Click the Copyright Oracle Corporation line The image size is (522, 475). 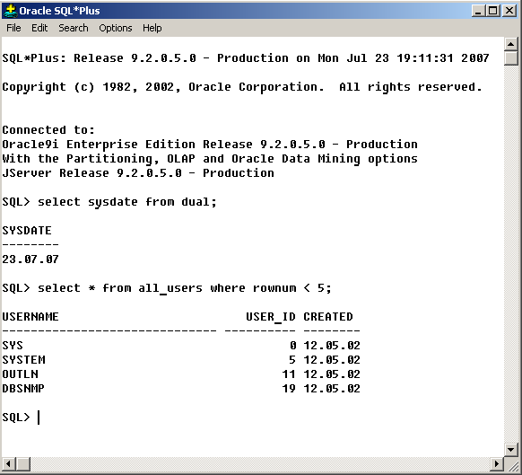[242, 87]
